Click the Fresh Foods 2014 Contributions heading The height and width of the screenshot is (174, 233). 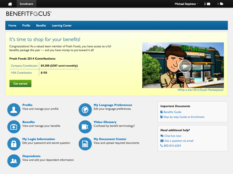[33, 59]
